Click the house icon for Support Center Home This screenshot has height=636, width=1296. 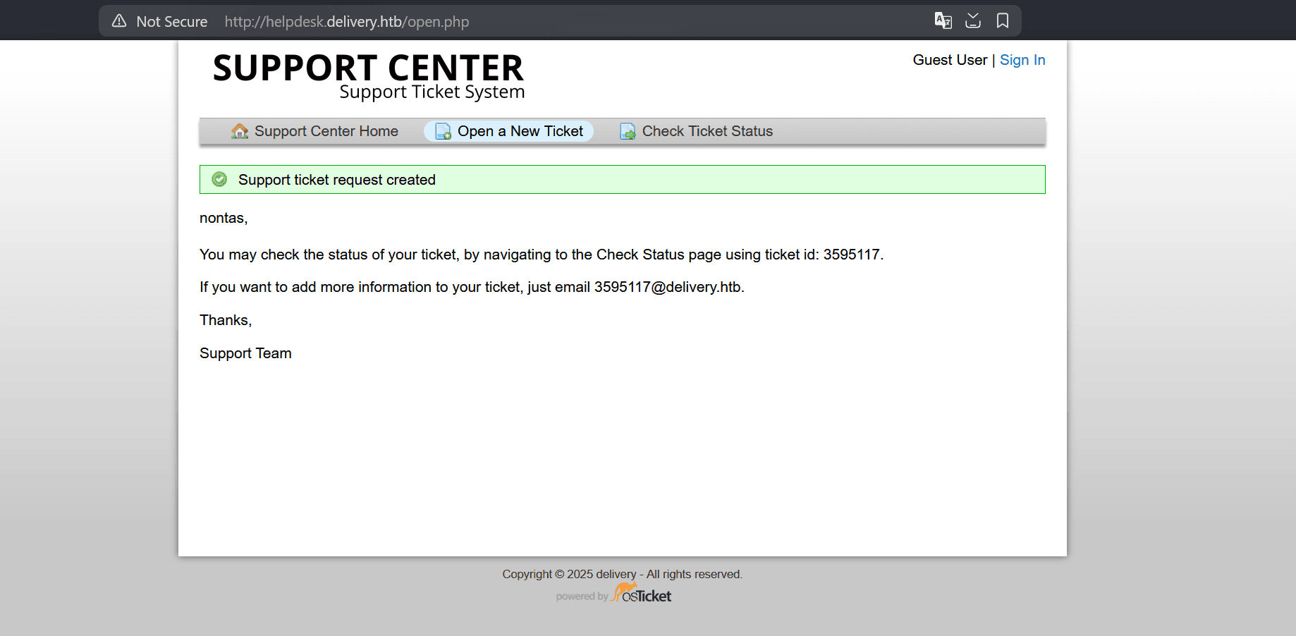[x=240, y=131]
